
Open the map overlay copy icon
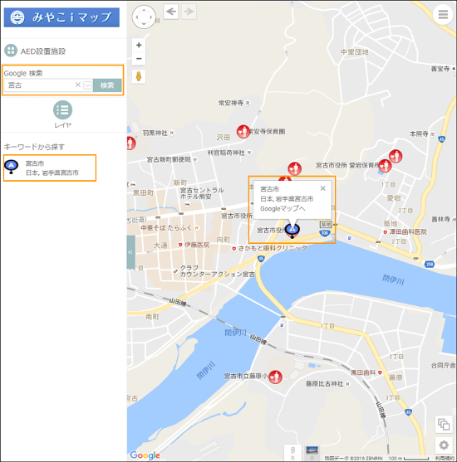tap(444, 425)
